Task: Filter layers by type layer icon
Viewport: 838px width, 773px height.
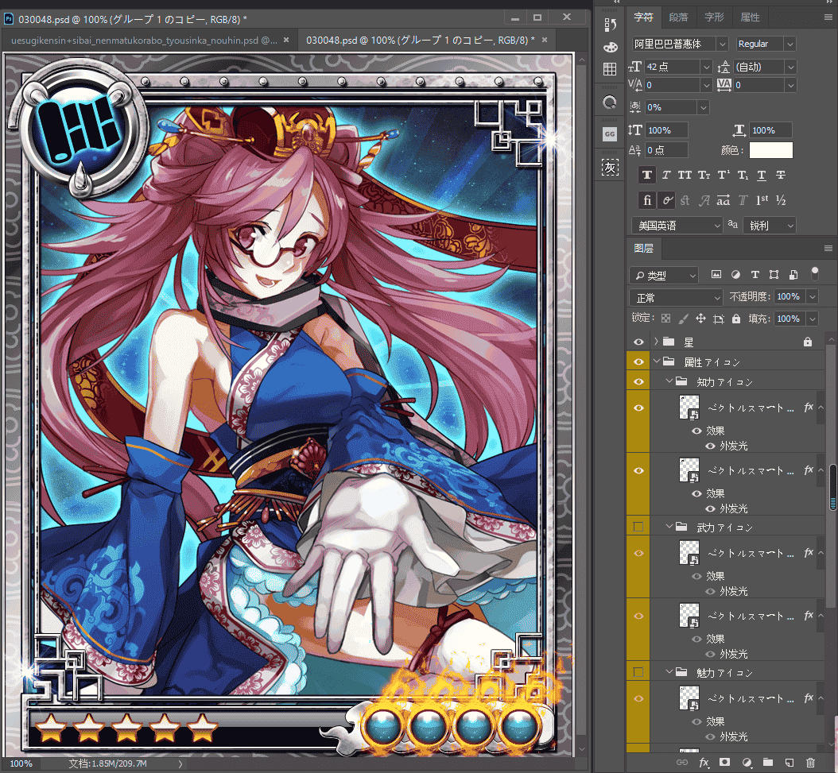Action: [x=755, y=275]
